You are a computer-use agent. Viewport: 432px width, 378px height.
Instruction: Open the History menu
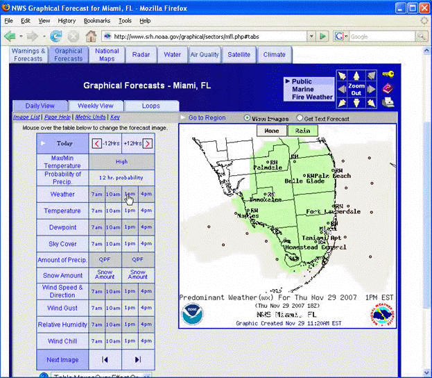[x=67, y=21]
